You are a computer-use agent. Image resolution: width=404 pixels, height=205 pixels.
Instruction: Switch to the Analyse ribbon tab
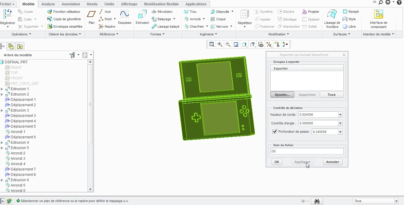tap(48, 4)
